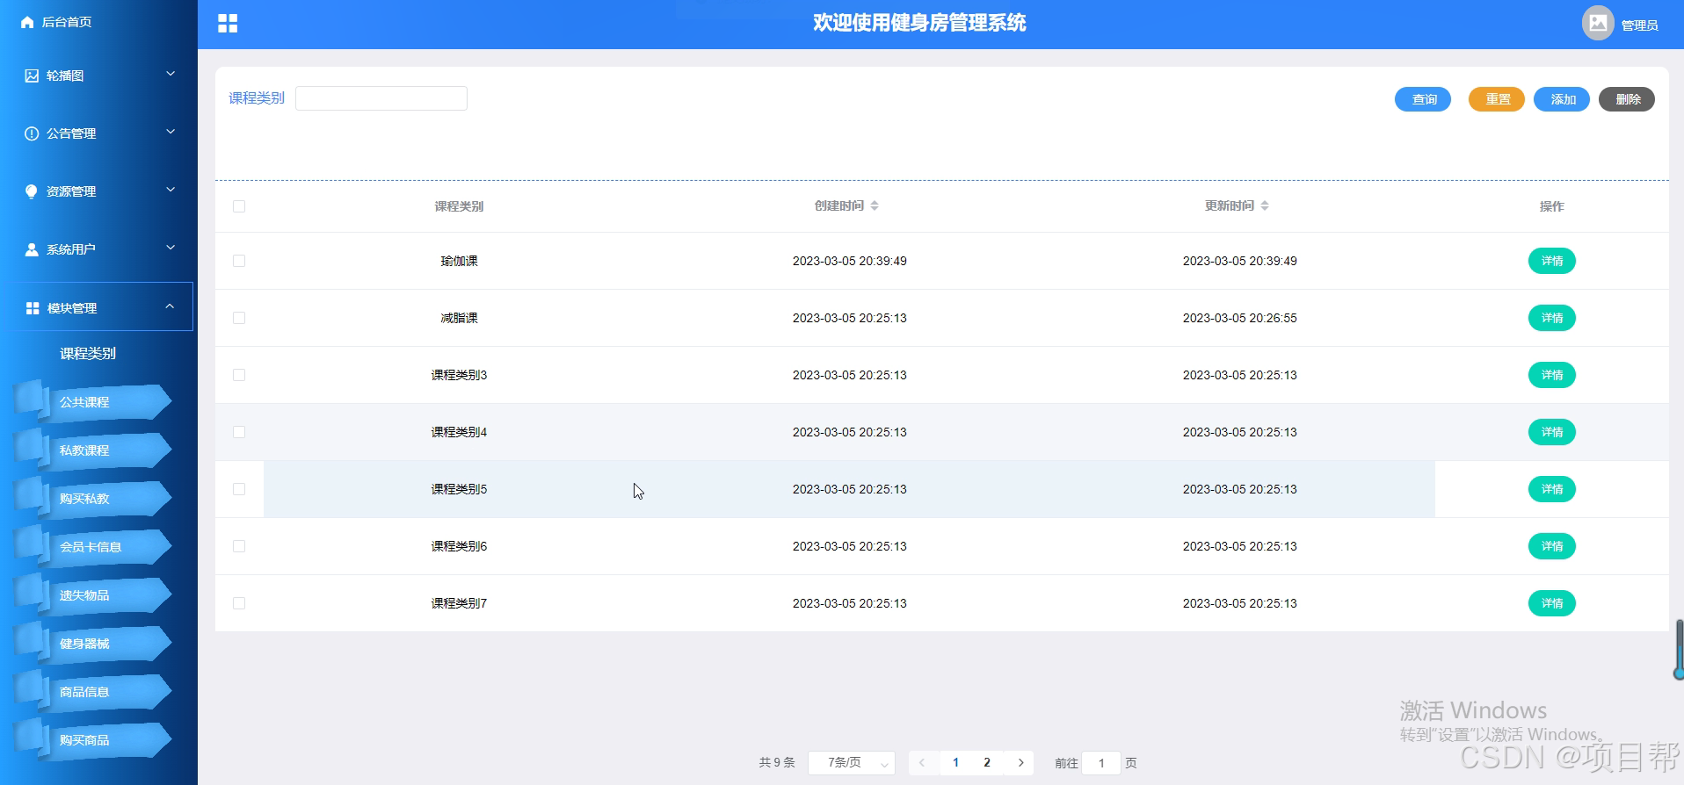1684x785 pixels.
Task: Click the 前往 page number input
Action: click(x=1101, y=763)
